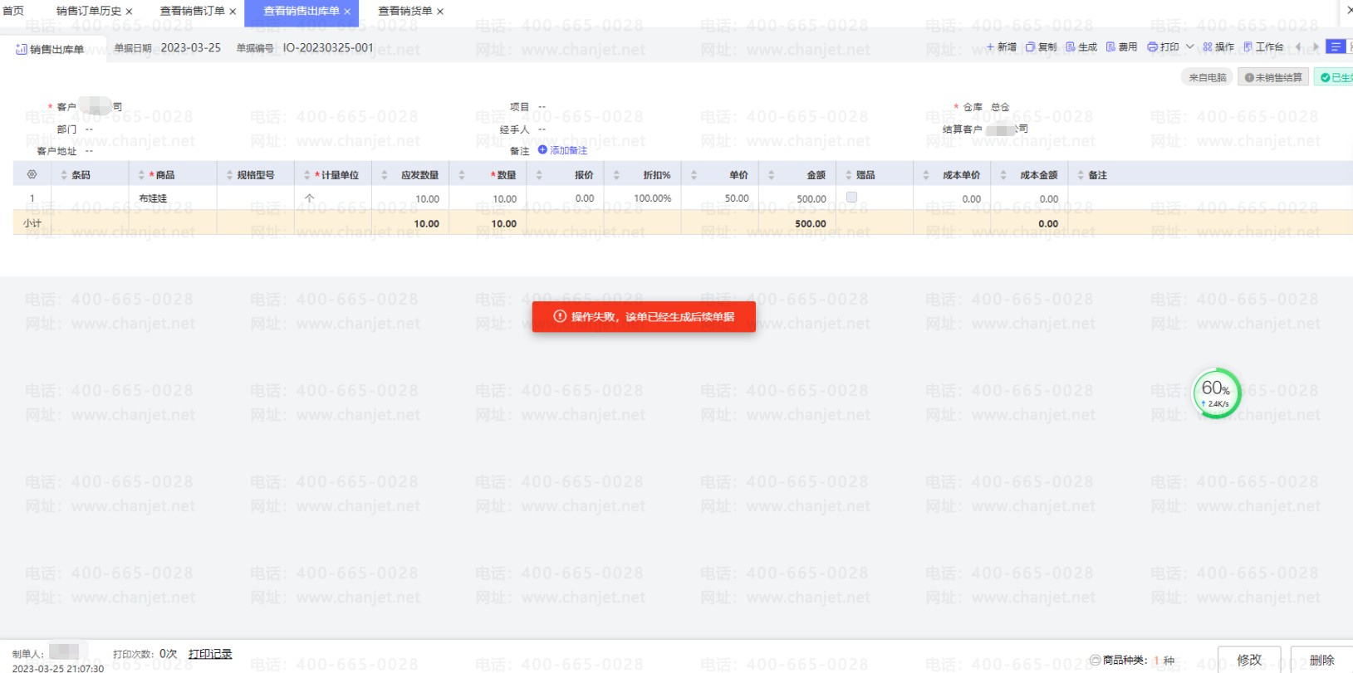Switch to the 首页 home tab
This screenshot has height=673, width=1353.
13,11
